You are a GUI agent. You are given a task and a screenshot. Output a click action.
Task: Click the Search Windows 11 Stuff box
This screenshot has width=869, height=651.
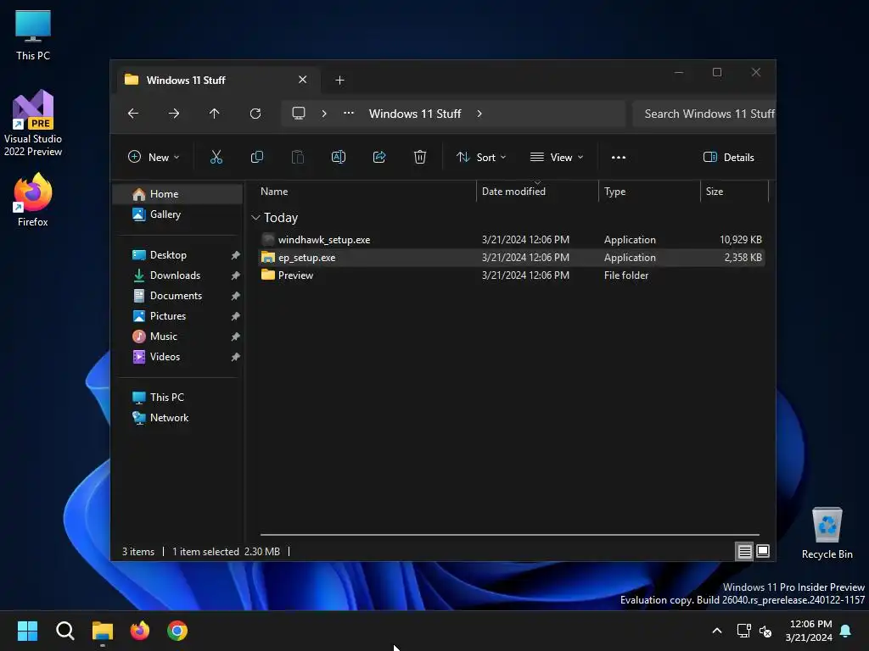point(704,114)
